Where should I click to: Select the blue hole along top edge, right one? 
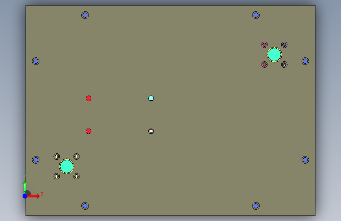pos(256,15)
